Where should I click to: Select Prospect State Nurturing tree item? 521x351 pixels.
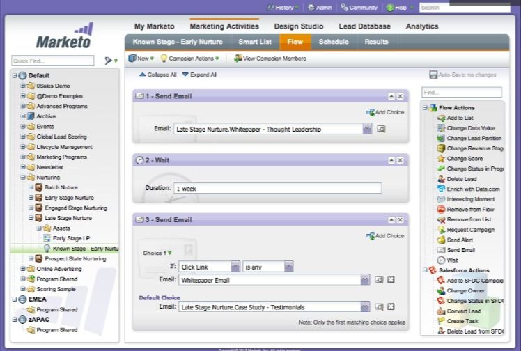point(75,258)
